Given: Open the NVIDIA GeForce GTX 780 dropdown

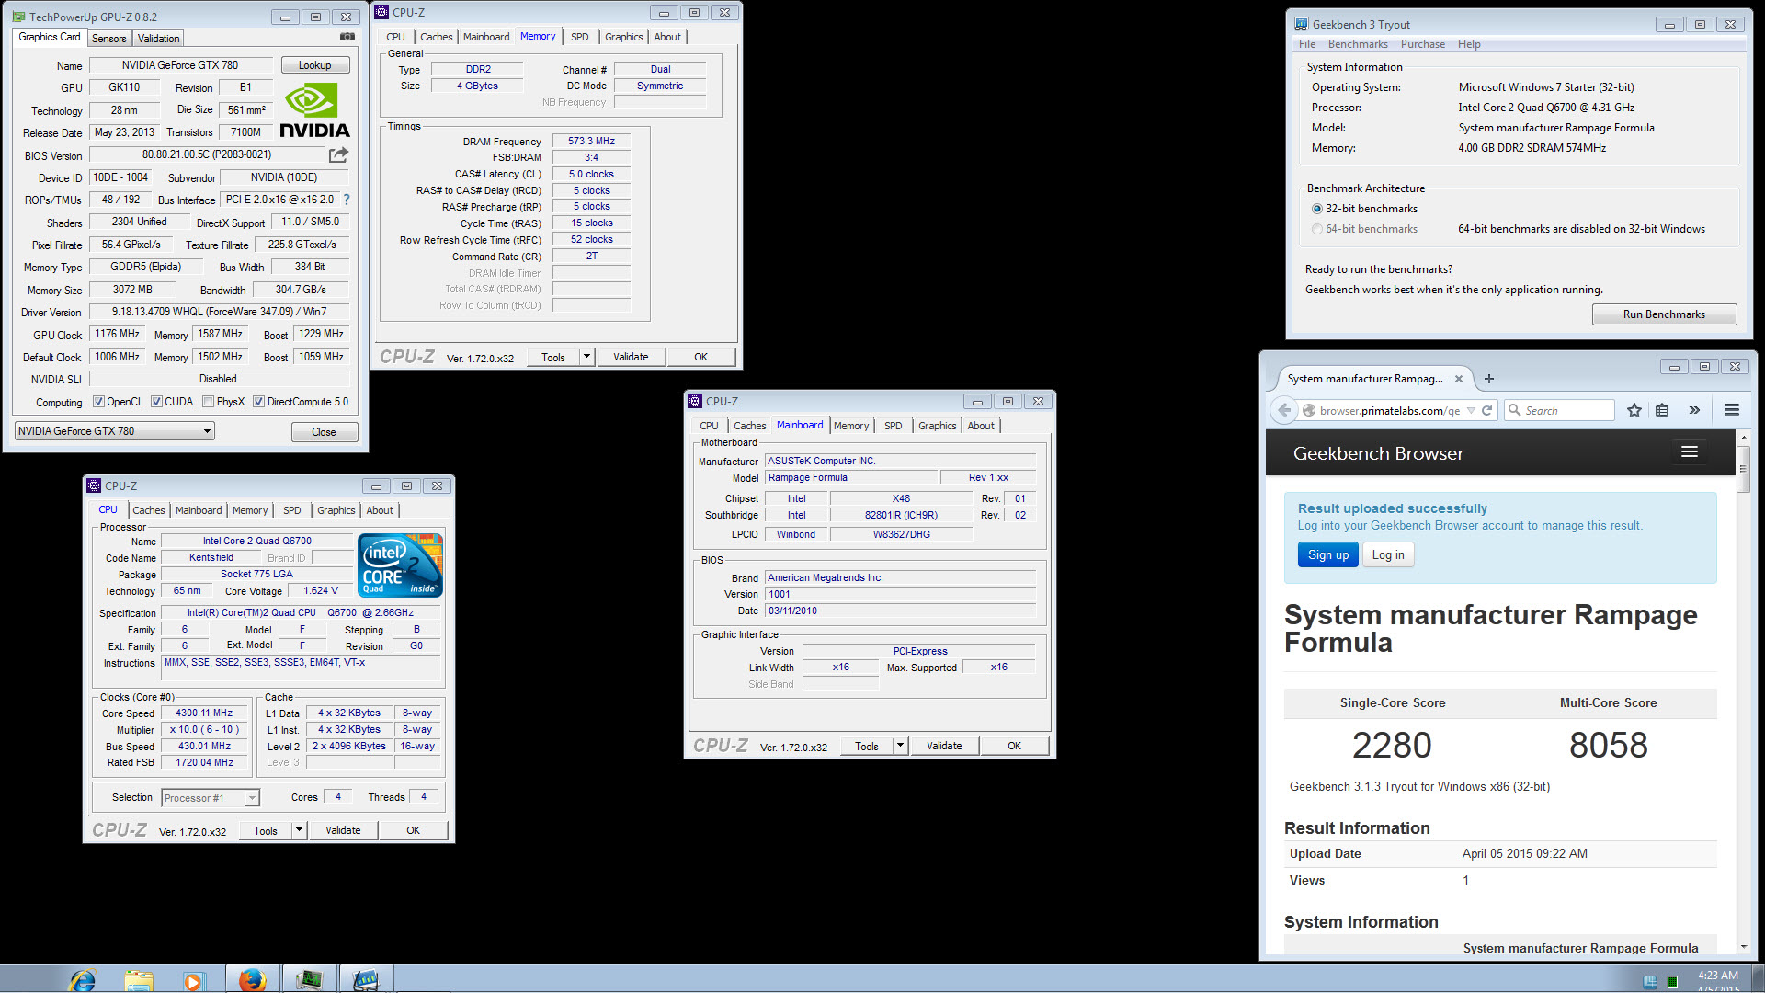Looking at the screenshot, I should [115, 431].
